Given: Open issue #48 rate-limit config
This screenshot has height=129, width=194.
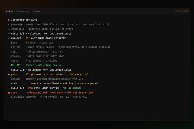Looking at the screenshot, I should pyautogui.click(x=43, y=88).
